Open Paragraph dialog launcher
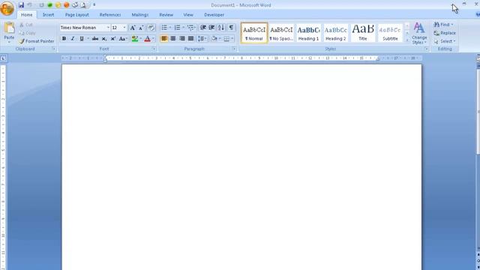The height and width of the screenshot is (270, 480). click(234, 49)
